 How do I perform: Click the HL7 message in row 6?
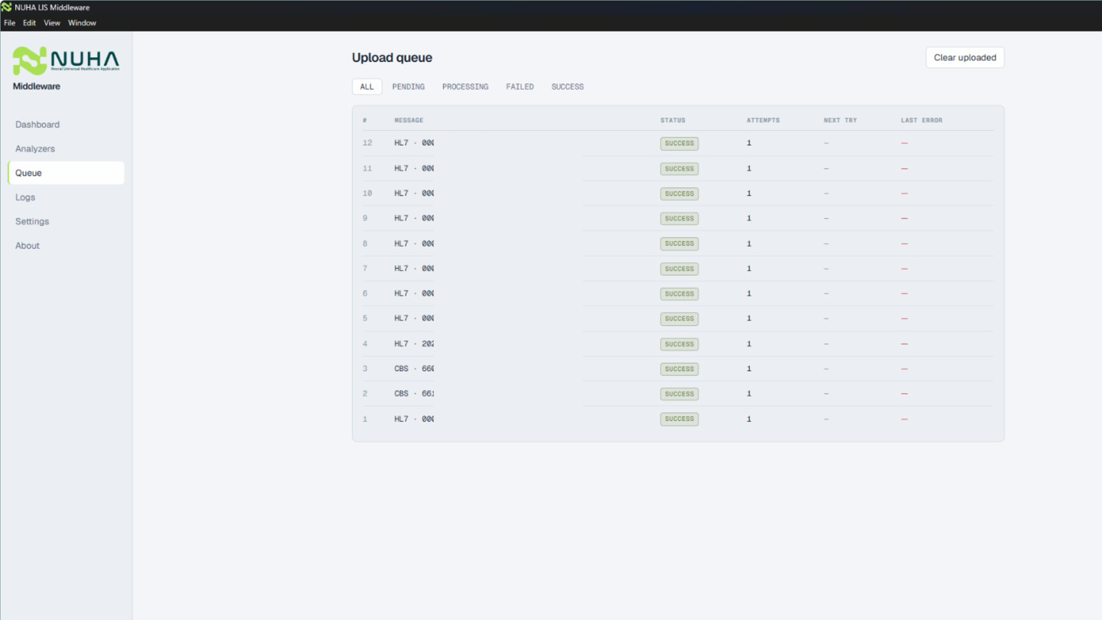pos(414,293)
